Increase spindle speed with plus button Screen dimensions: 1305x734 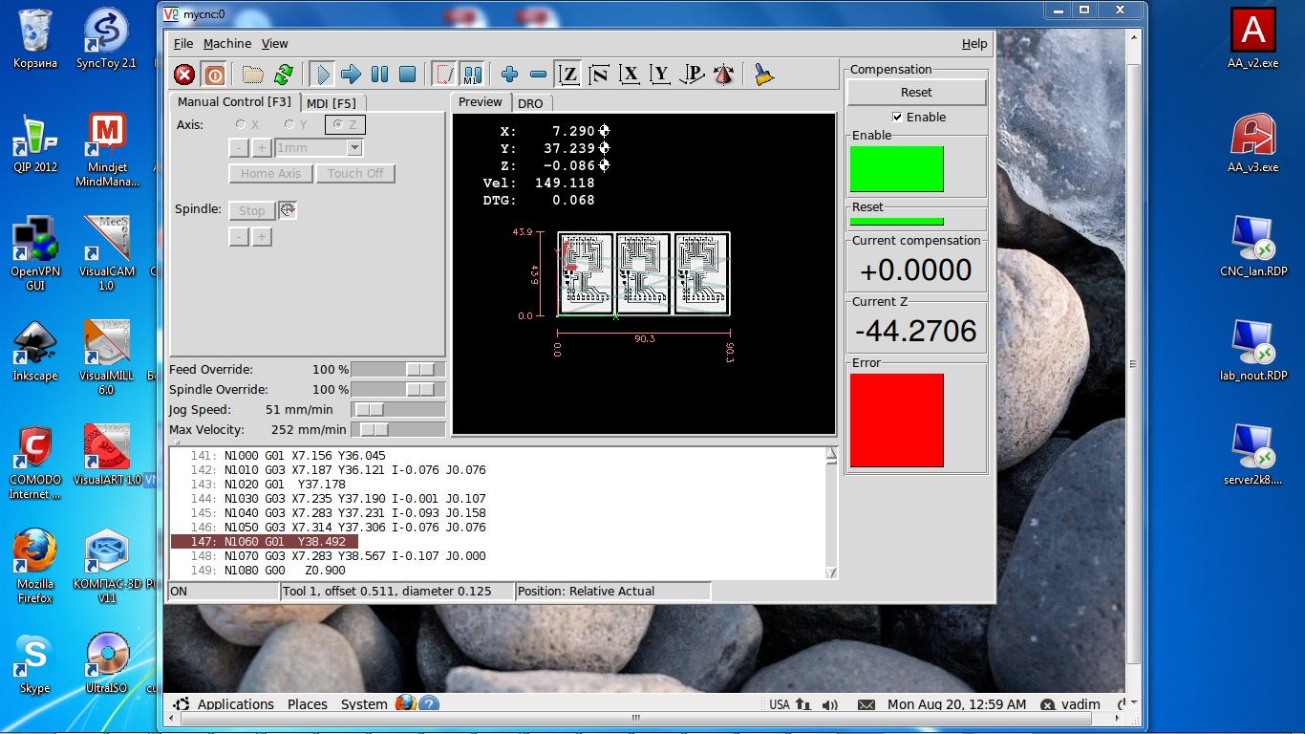click(262, 237)
